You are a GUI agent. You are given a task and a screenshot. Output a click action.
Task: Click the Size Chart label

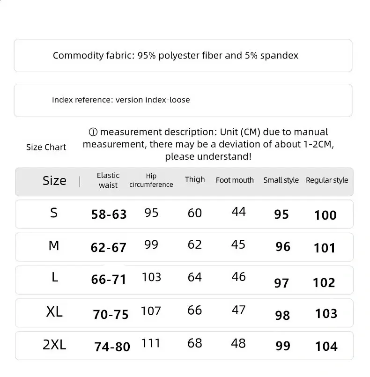tap(46, 147)
